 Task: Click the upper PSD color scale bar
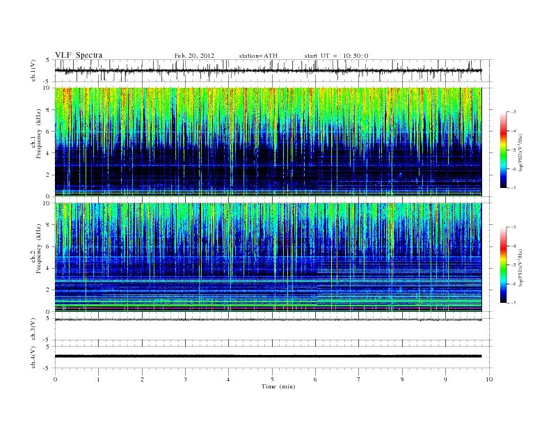(504, 150)
